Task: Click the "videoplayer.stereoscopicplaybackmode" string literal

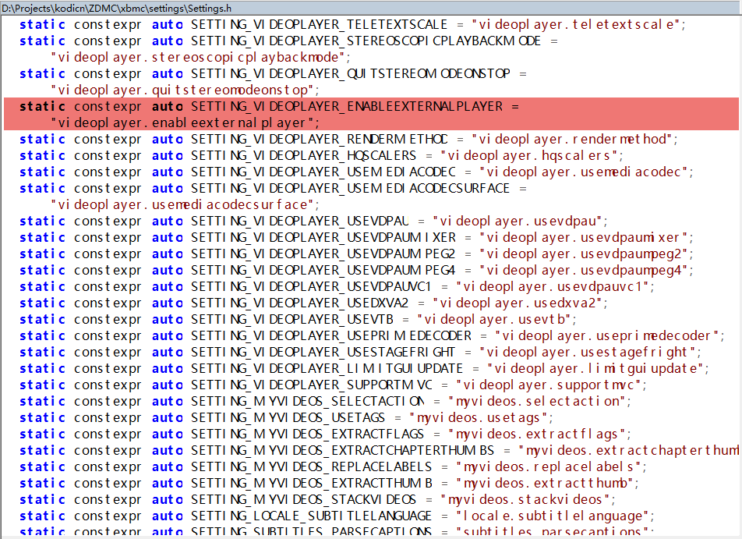Action: click(201, 57)
